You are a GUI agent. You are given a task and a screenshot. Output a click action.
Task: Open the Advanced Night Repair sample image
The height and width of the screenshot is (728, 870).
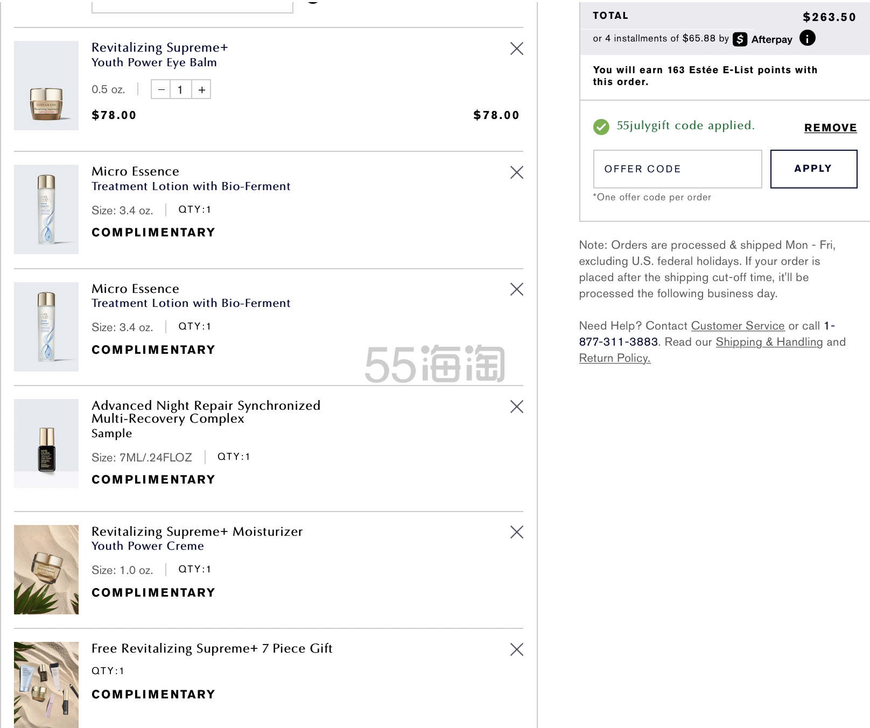[x=46, y=444]
